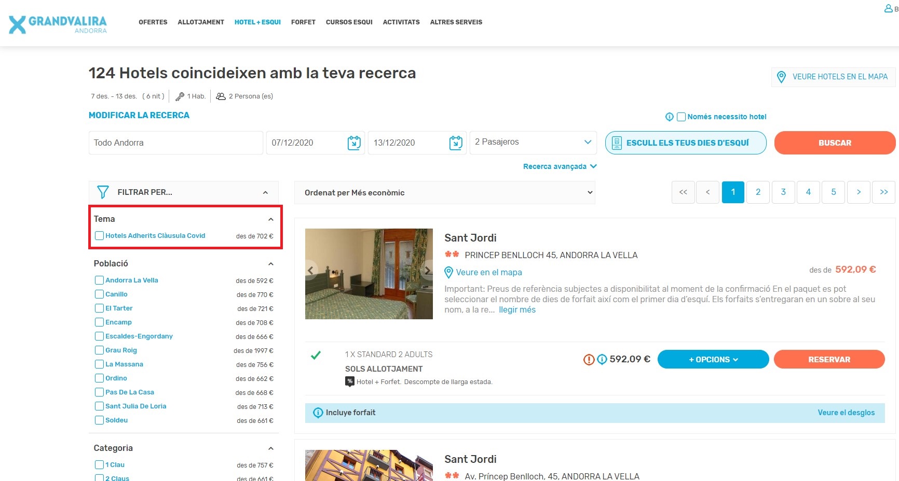
Task: Open the FORFET menu item
Action: [x=303, y=22]
